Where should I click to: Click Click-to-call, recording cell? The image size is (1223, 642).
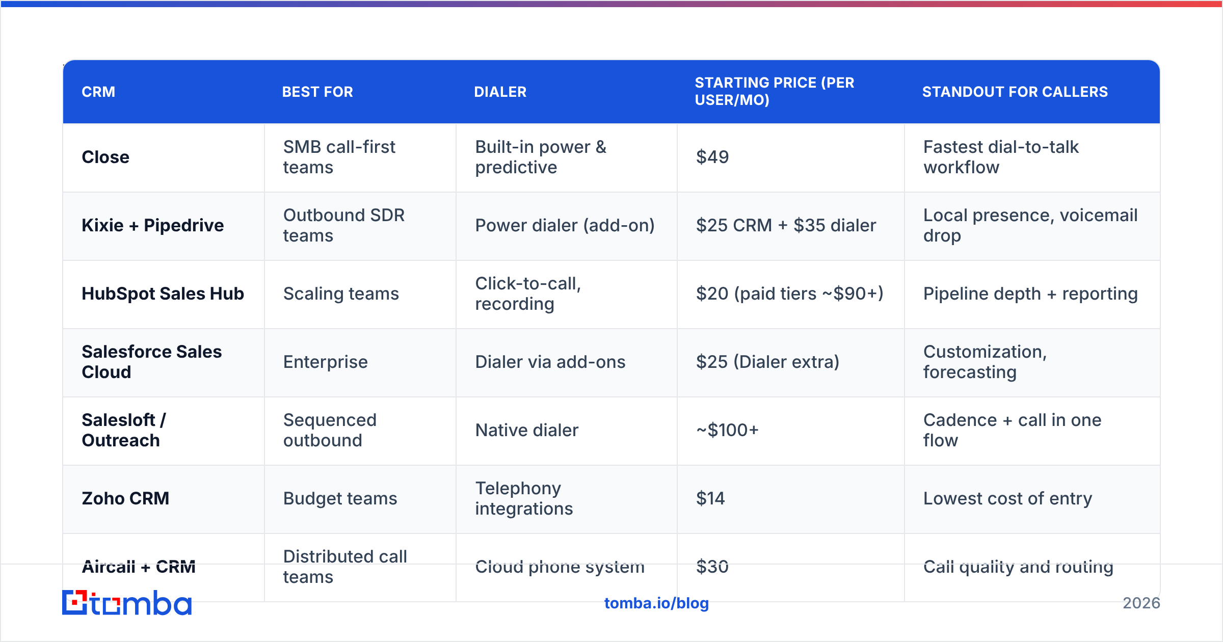point(567,294)
